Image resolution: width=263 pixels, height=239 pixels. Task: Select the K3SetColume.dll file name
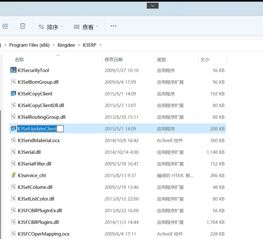35,187
